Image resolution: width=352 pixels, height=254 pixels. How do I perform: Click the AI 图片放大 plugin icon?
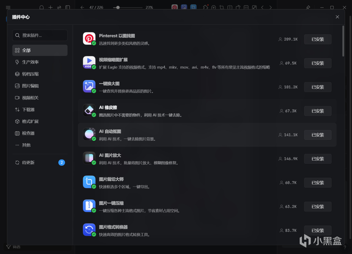89,158
